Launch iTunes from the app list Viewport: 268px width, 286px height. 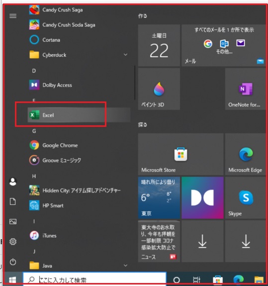click(79, 235)
